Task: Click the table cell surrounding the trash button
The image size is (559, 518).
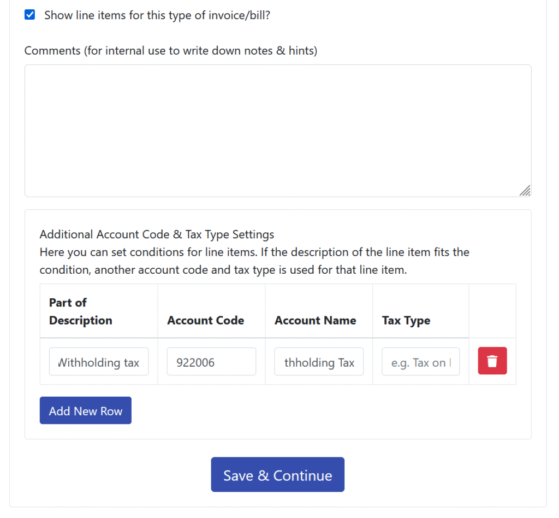Action: [x=492, y=361]
